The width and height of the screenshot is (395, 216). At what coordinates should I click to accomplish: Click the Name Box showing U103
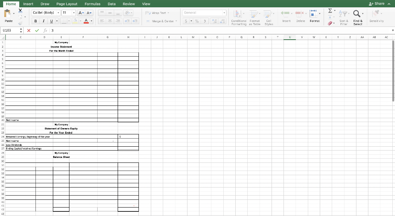10,30
